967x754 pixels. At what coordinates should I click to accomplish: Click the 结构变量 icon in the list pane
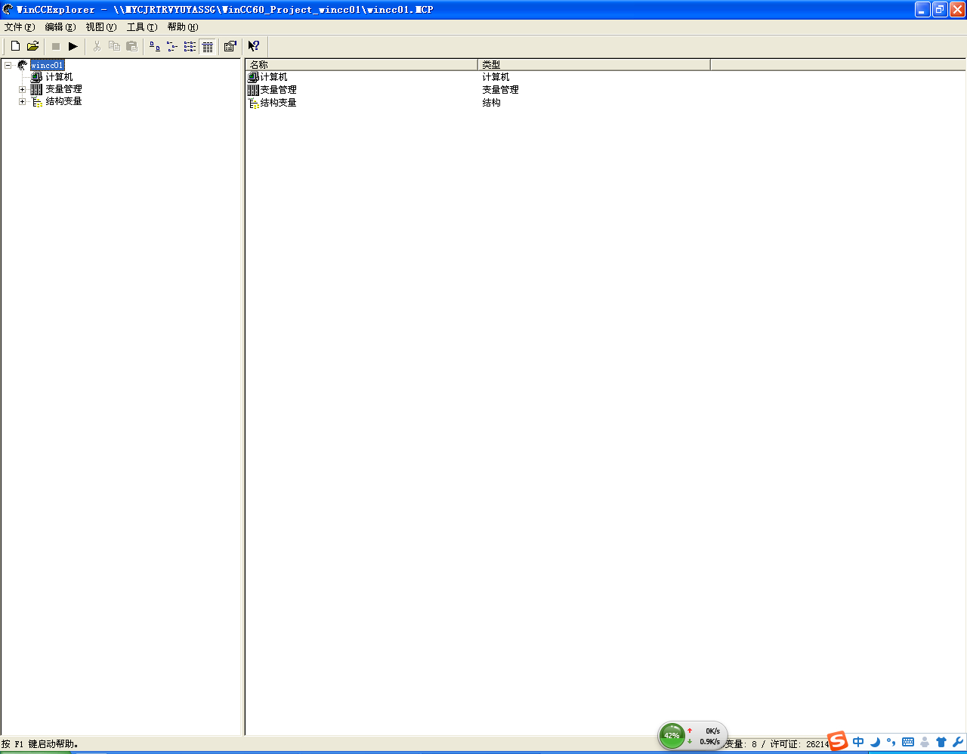pyautogui.click(x=253, y=103)
